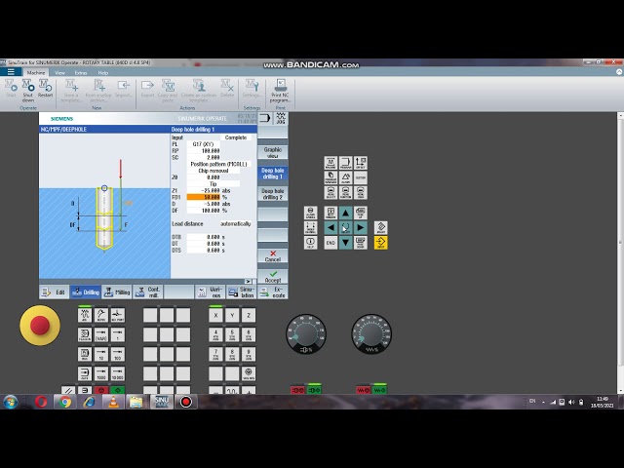Click the JOG status icon at screen top

[x=281, y=118]
